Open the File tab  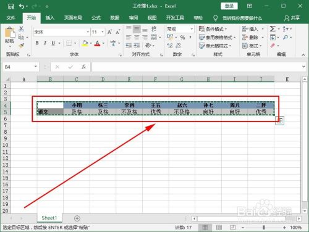click(x=11, y=18)
